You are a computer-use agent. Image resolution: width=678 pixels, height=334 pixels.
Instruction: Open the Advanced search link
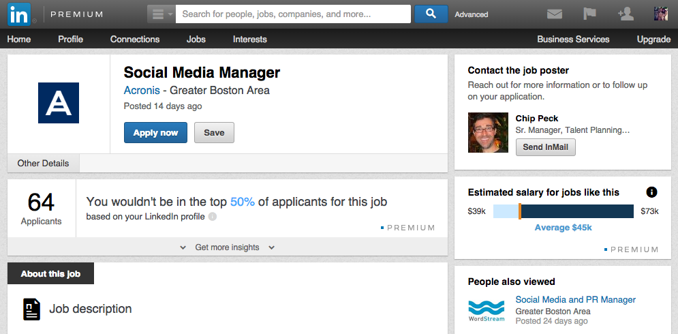pyautogui.click(x=472, y=14)
